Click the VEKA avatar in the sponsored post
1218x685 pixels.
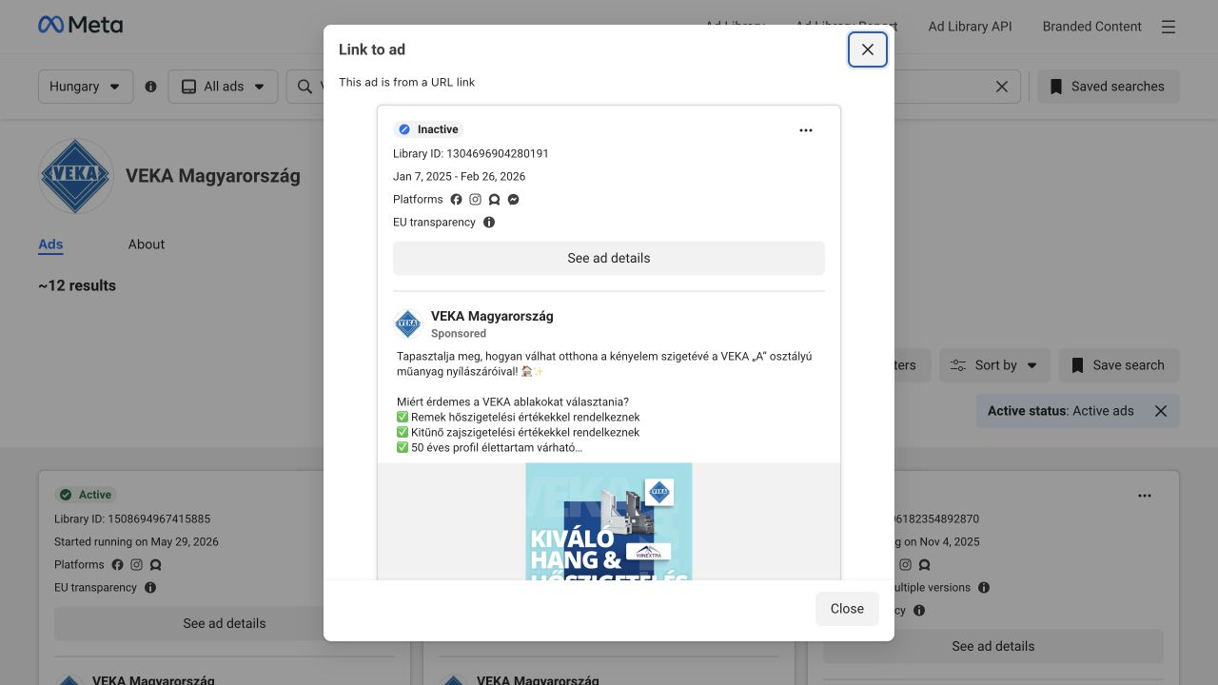click(x=408, y=323)
